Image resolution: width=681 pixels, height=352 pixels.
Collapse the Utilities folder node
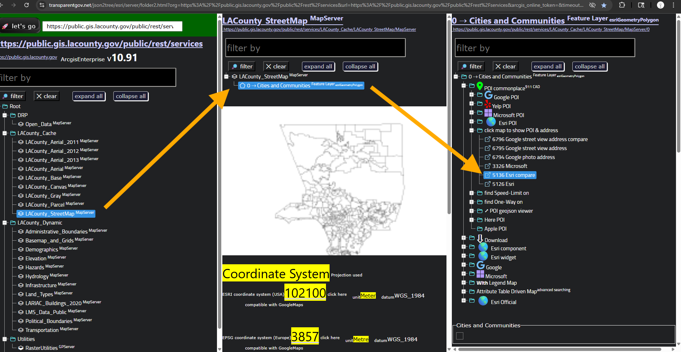pyautogui.click(x=5, y=339)
